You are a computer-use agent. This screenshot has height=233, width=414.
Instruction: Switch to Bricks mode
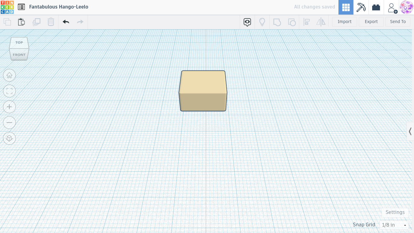376,7
